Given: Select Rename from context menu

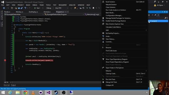Looking at the screenshot, I should [125, 47].
